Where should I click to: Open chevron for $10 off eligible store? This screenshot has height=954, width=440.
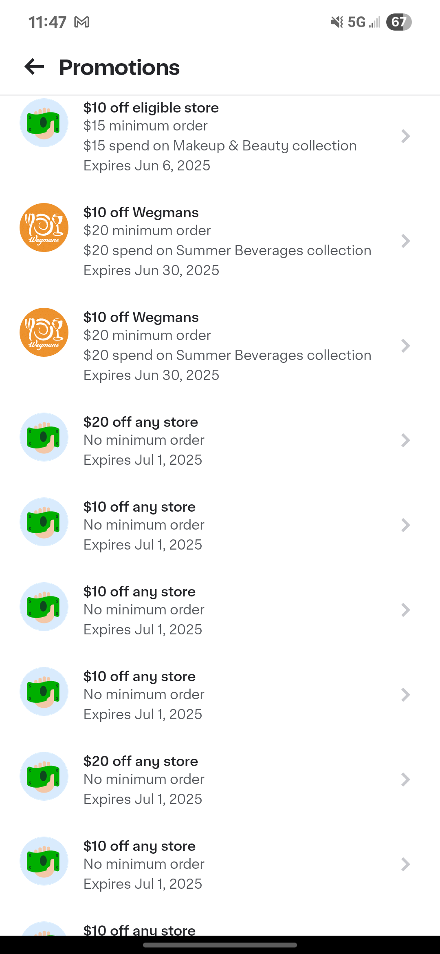(405, 136)
